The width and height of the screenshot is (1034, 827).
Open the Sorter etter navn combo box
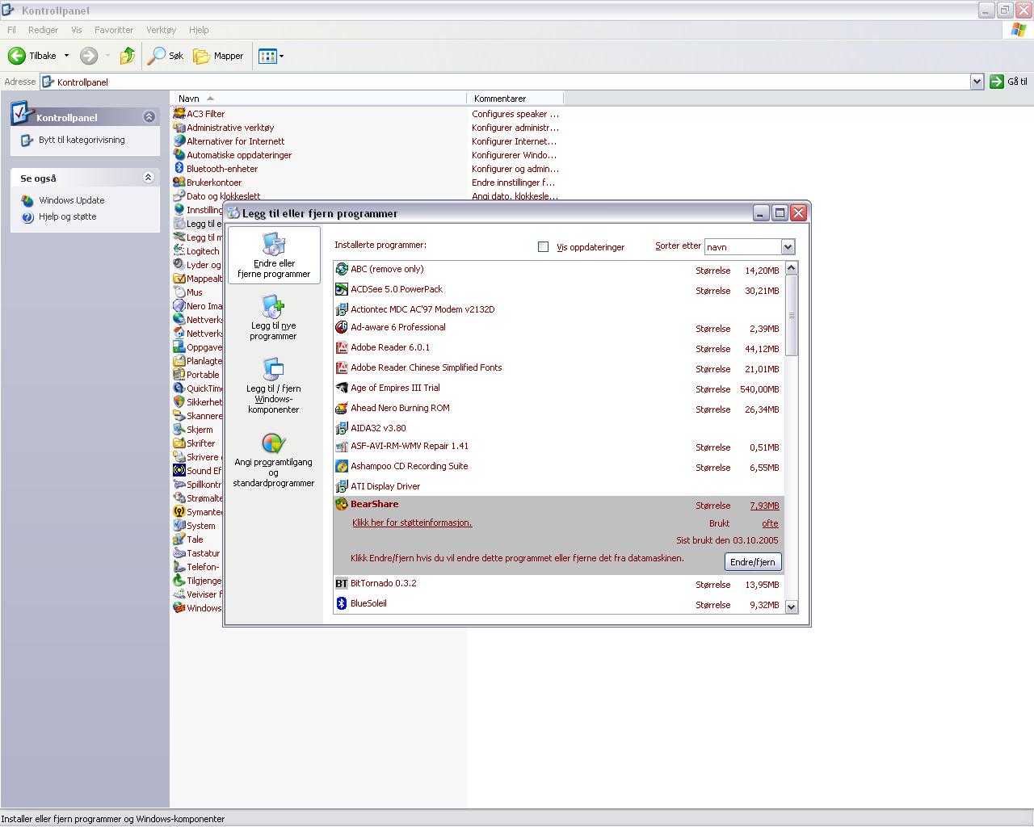[x=750, y=247]
